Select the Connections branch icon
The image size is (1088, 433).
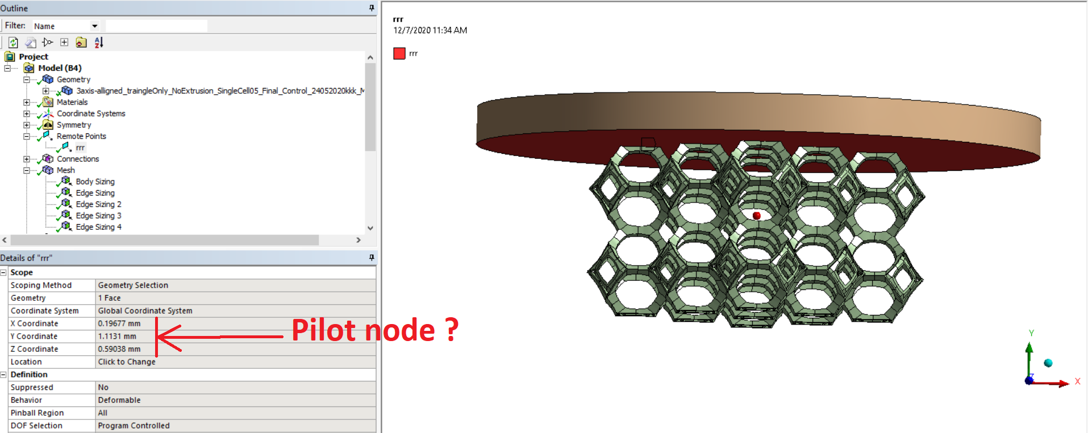(48, 159)
